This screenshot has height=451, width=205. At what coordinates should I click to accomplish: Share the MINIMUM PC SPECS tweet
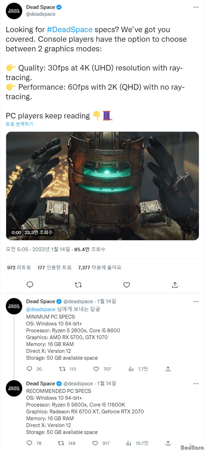[x=168, y=369]
